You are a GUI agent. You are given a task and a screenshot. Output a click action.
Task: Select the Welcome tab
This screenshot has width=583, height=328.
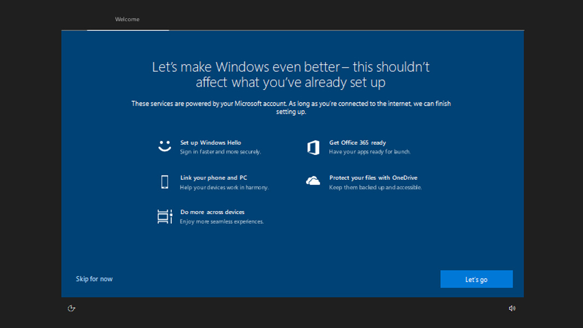127,20
